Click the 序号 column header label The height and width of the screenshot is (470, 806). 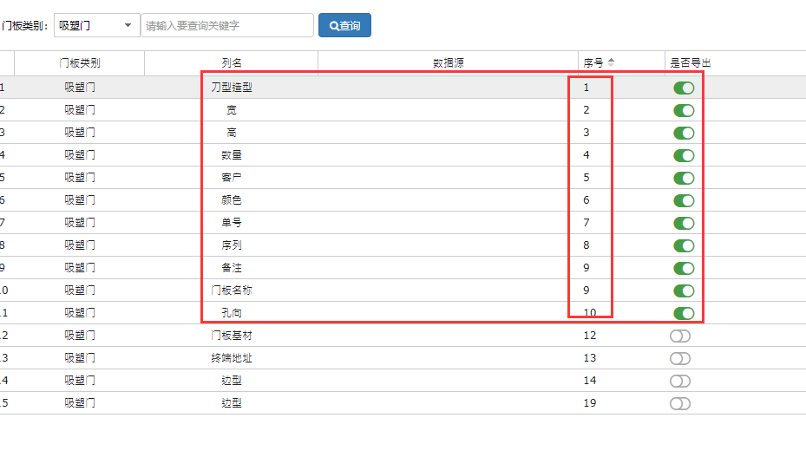(x=593, y=63)
